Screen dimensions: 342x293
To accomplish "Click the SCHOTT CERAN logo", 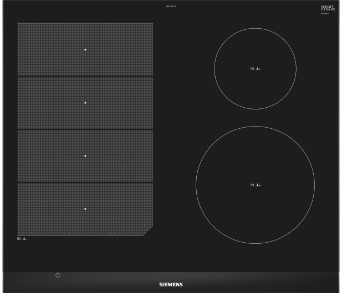I will 328,8.
